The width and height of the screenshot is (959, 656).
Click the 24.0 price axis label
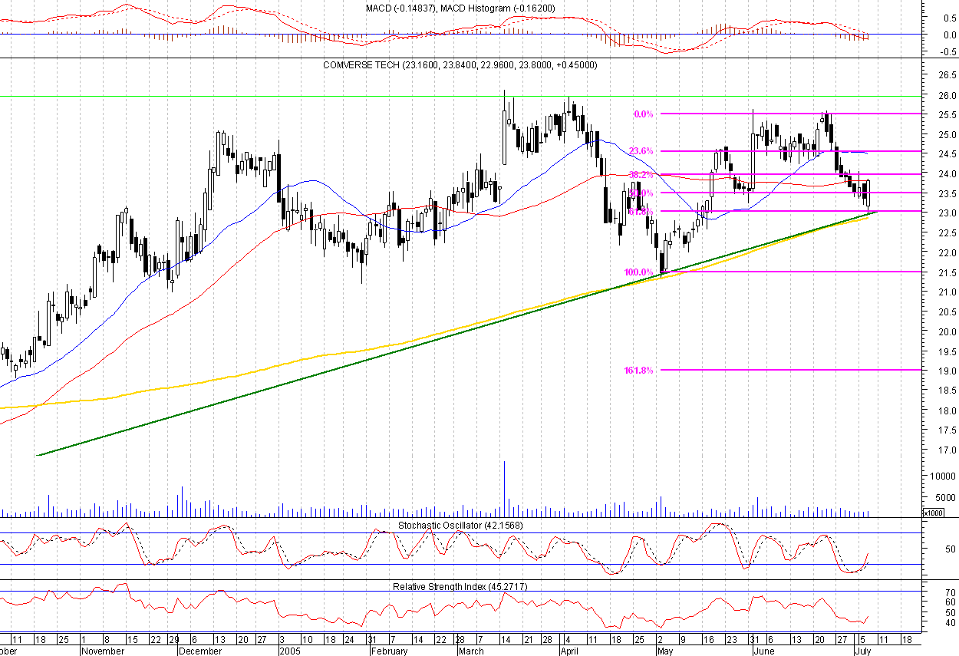946,174
